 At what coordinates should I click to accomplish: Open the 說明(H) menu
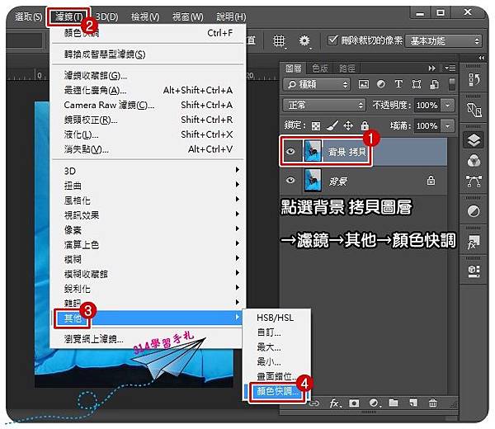point(231,16)
